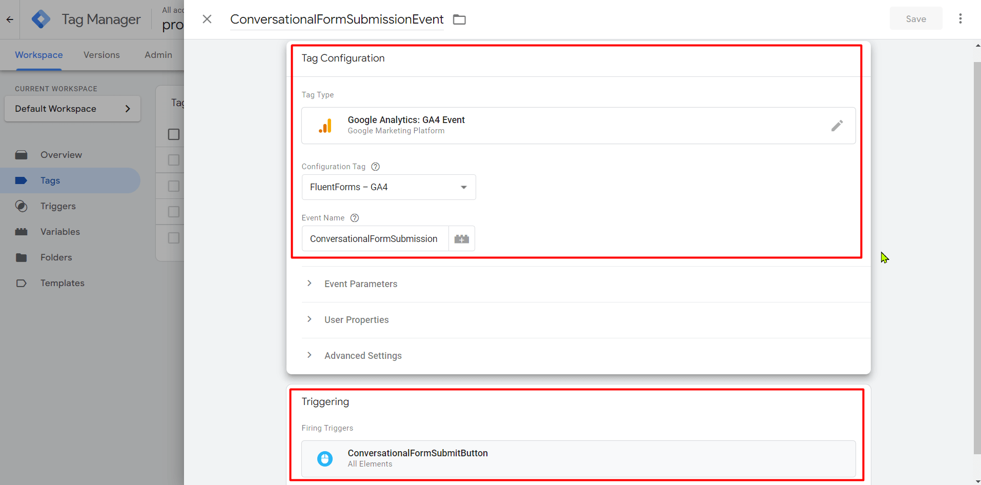Open the three-dot more actions menu
Screen dimensions: 981x485
960,18
